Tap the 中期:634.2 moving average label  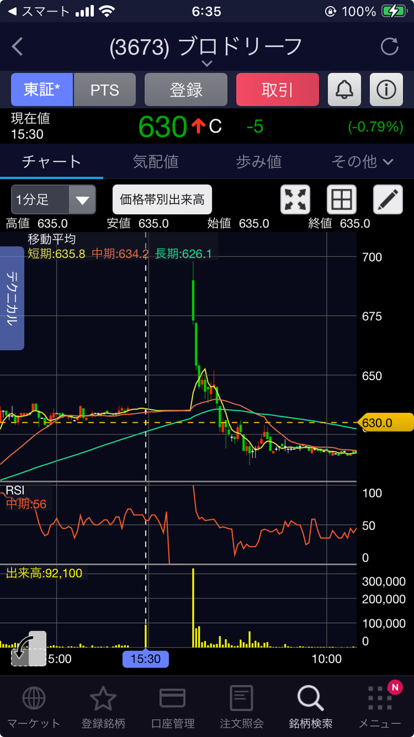pyautogui.click(x=120, y=253)
